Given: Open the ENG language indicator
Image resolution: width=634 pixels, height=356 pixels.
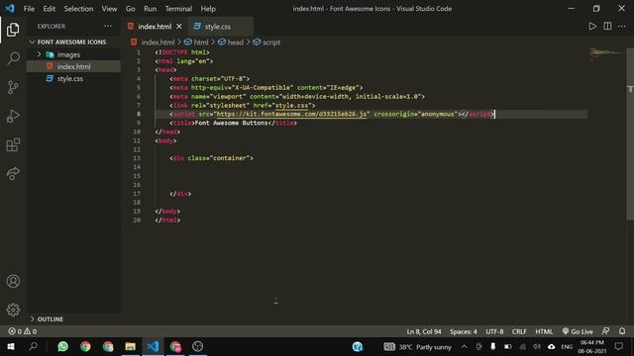Looking at the screenshot, I should pos(567,347).
